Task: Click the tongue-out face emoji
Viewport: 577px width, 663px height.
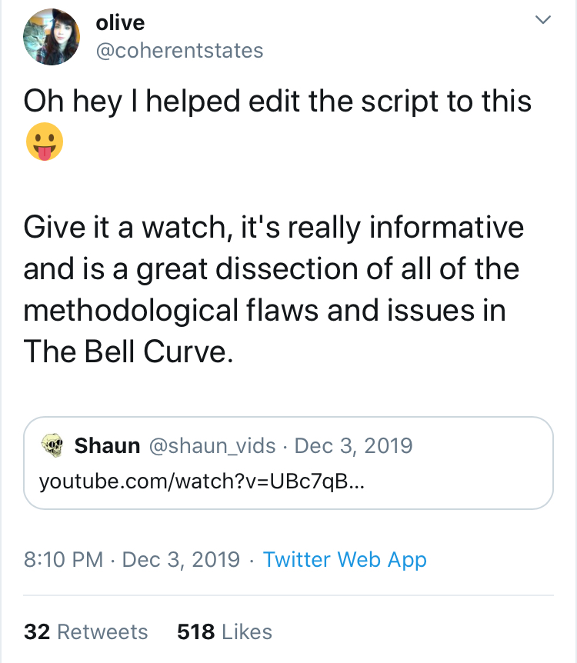Action: [45, 142]
